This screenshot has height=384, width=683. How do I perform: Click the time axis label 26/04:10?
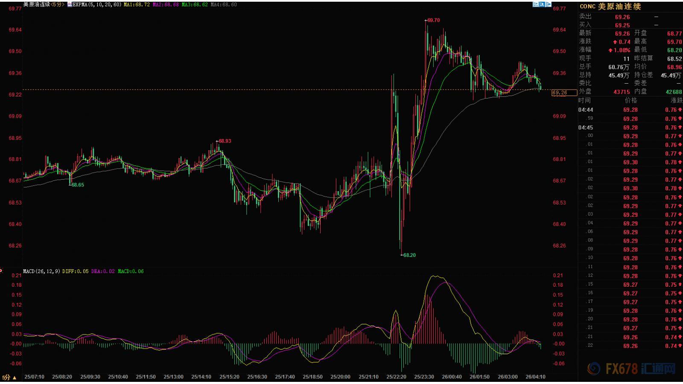[x=535, y=377]
